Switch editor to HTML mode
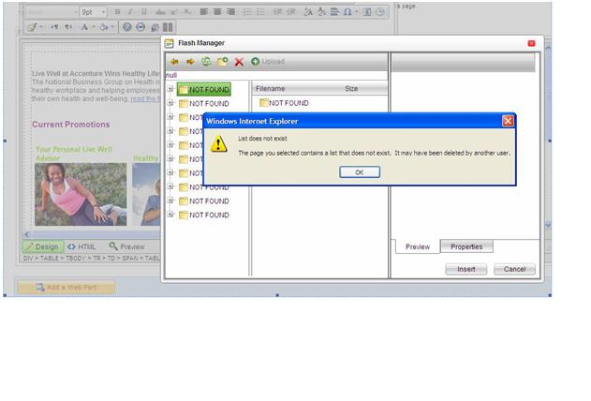This screenshot has width=591, height=401. (81, 246)
